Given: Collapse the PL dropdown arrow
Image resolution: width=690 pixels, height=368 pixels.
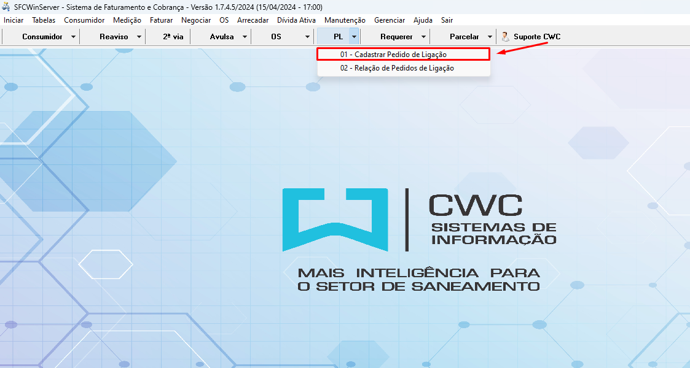Looking at the screenshot, I should tap(354, 37).
